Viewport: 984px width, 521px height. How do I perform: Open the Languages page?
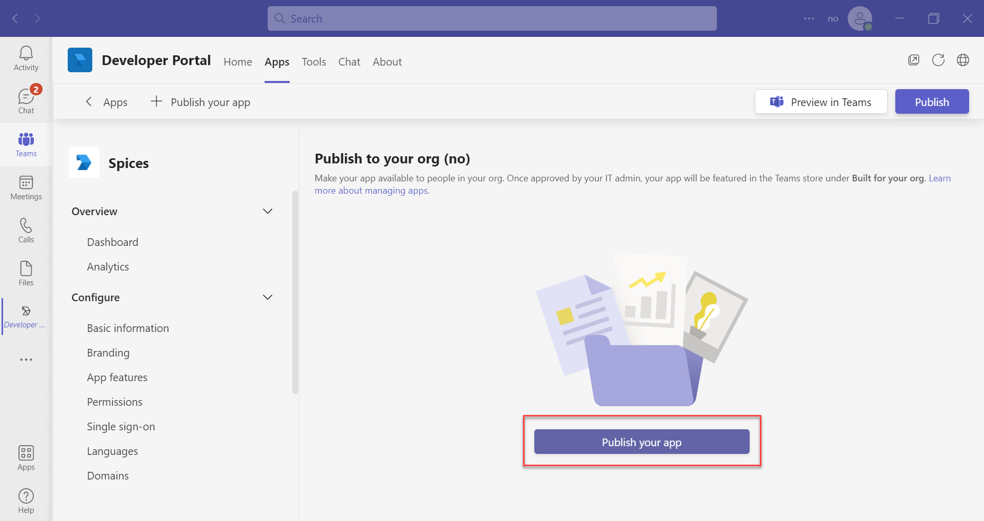point(112,451)
